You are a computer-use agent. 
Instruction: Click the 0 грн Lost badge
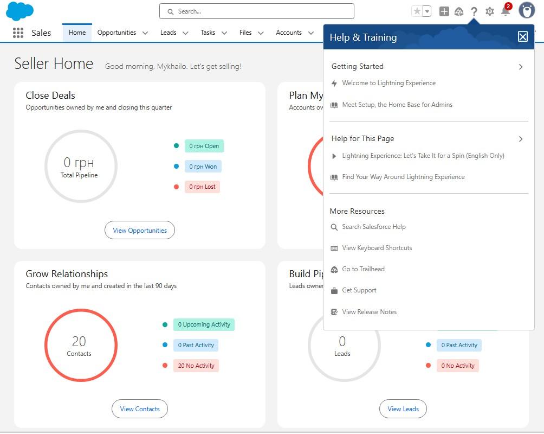coord(202,187)
